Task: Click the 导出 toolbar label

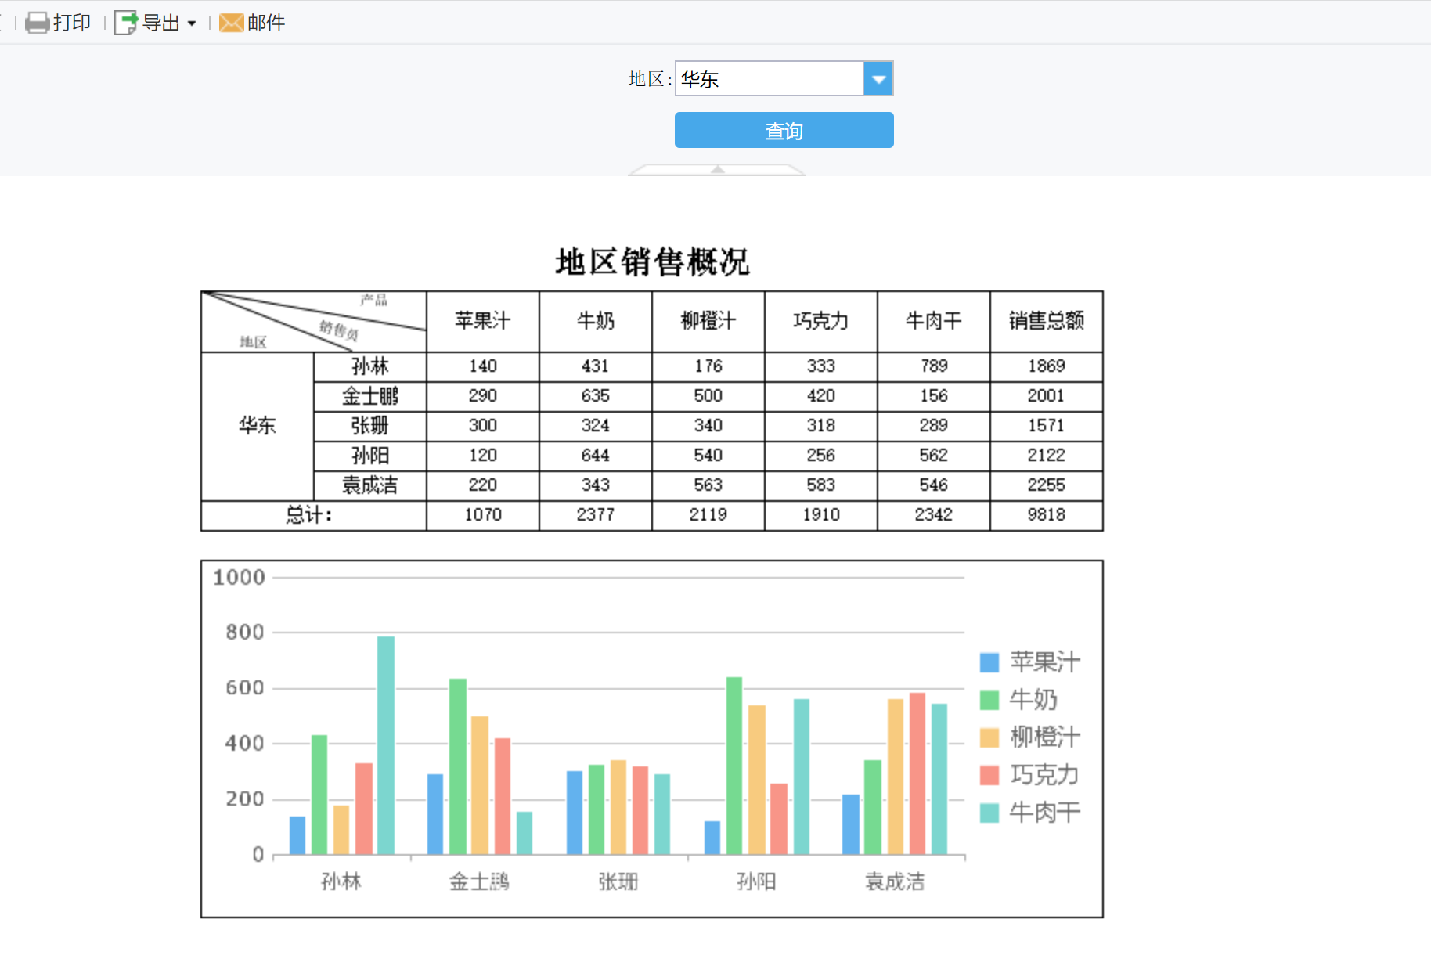Action: click(161, 23)
